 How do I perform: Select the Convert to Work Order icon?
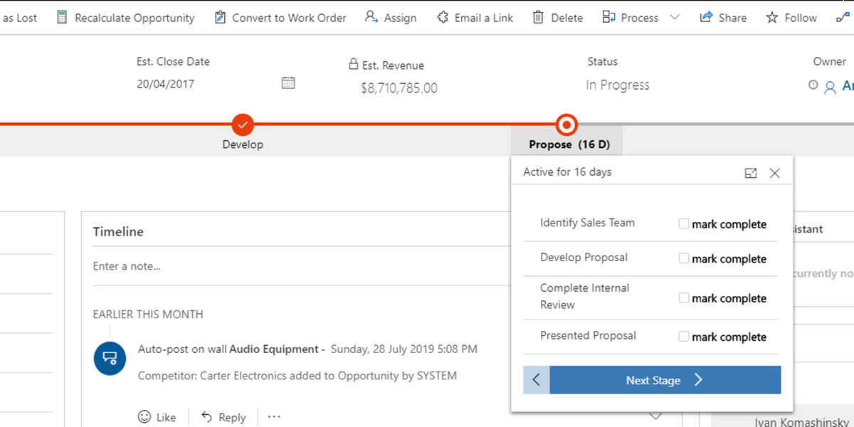pyautogui.click(x=219, y=17)
